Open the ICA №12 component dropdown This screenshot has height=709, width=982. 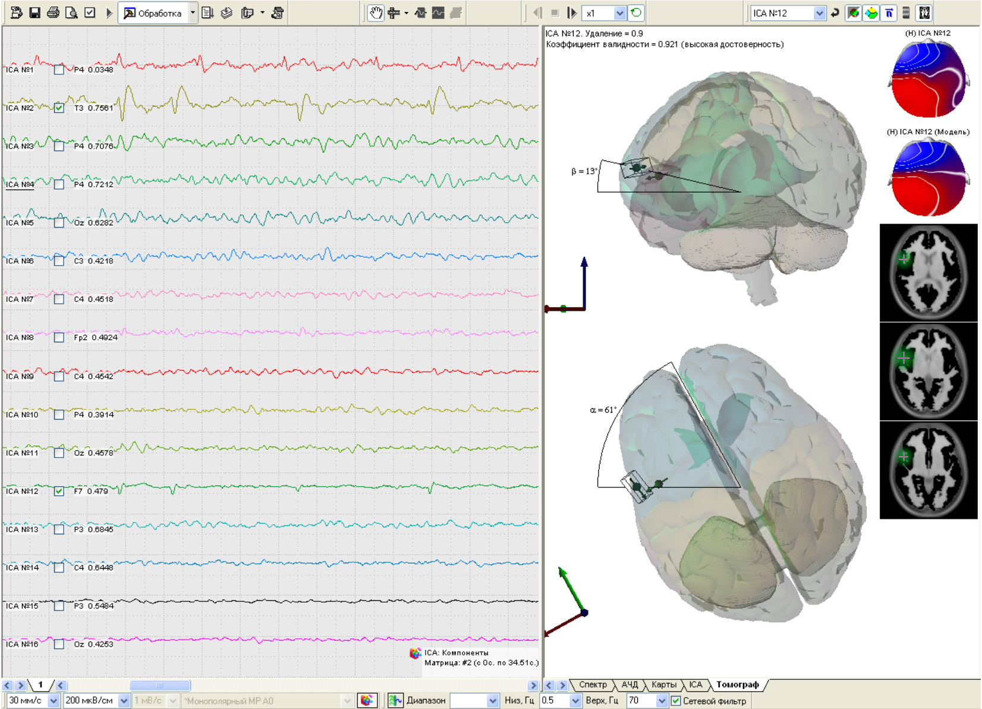pos(819,13)
